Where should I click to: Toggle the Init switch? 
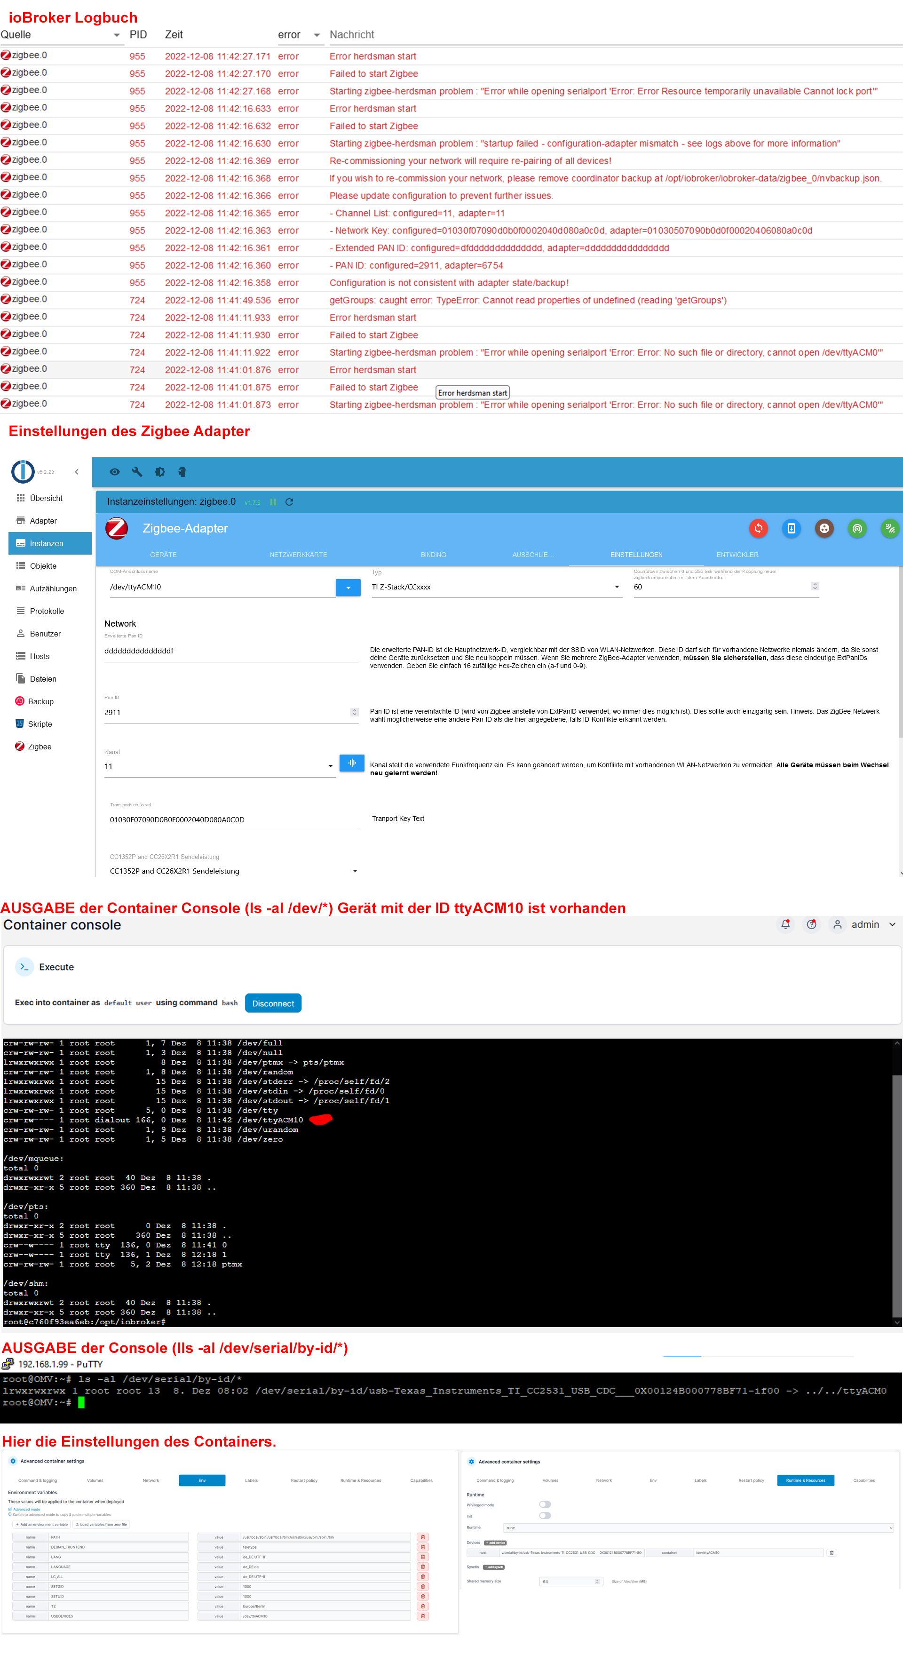(545, 1516)
